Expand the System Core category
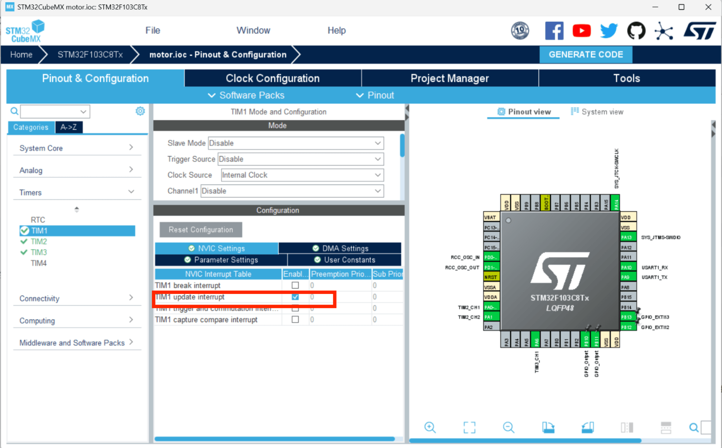 coord(77,148)
